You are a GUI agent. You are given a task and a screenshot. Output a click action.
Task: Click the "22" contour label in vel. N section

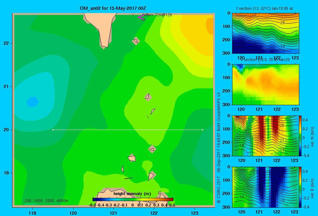coord(282,140)
